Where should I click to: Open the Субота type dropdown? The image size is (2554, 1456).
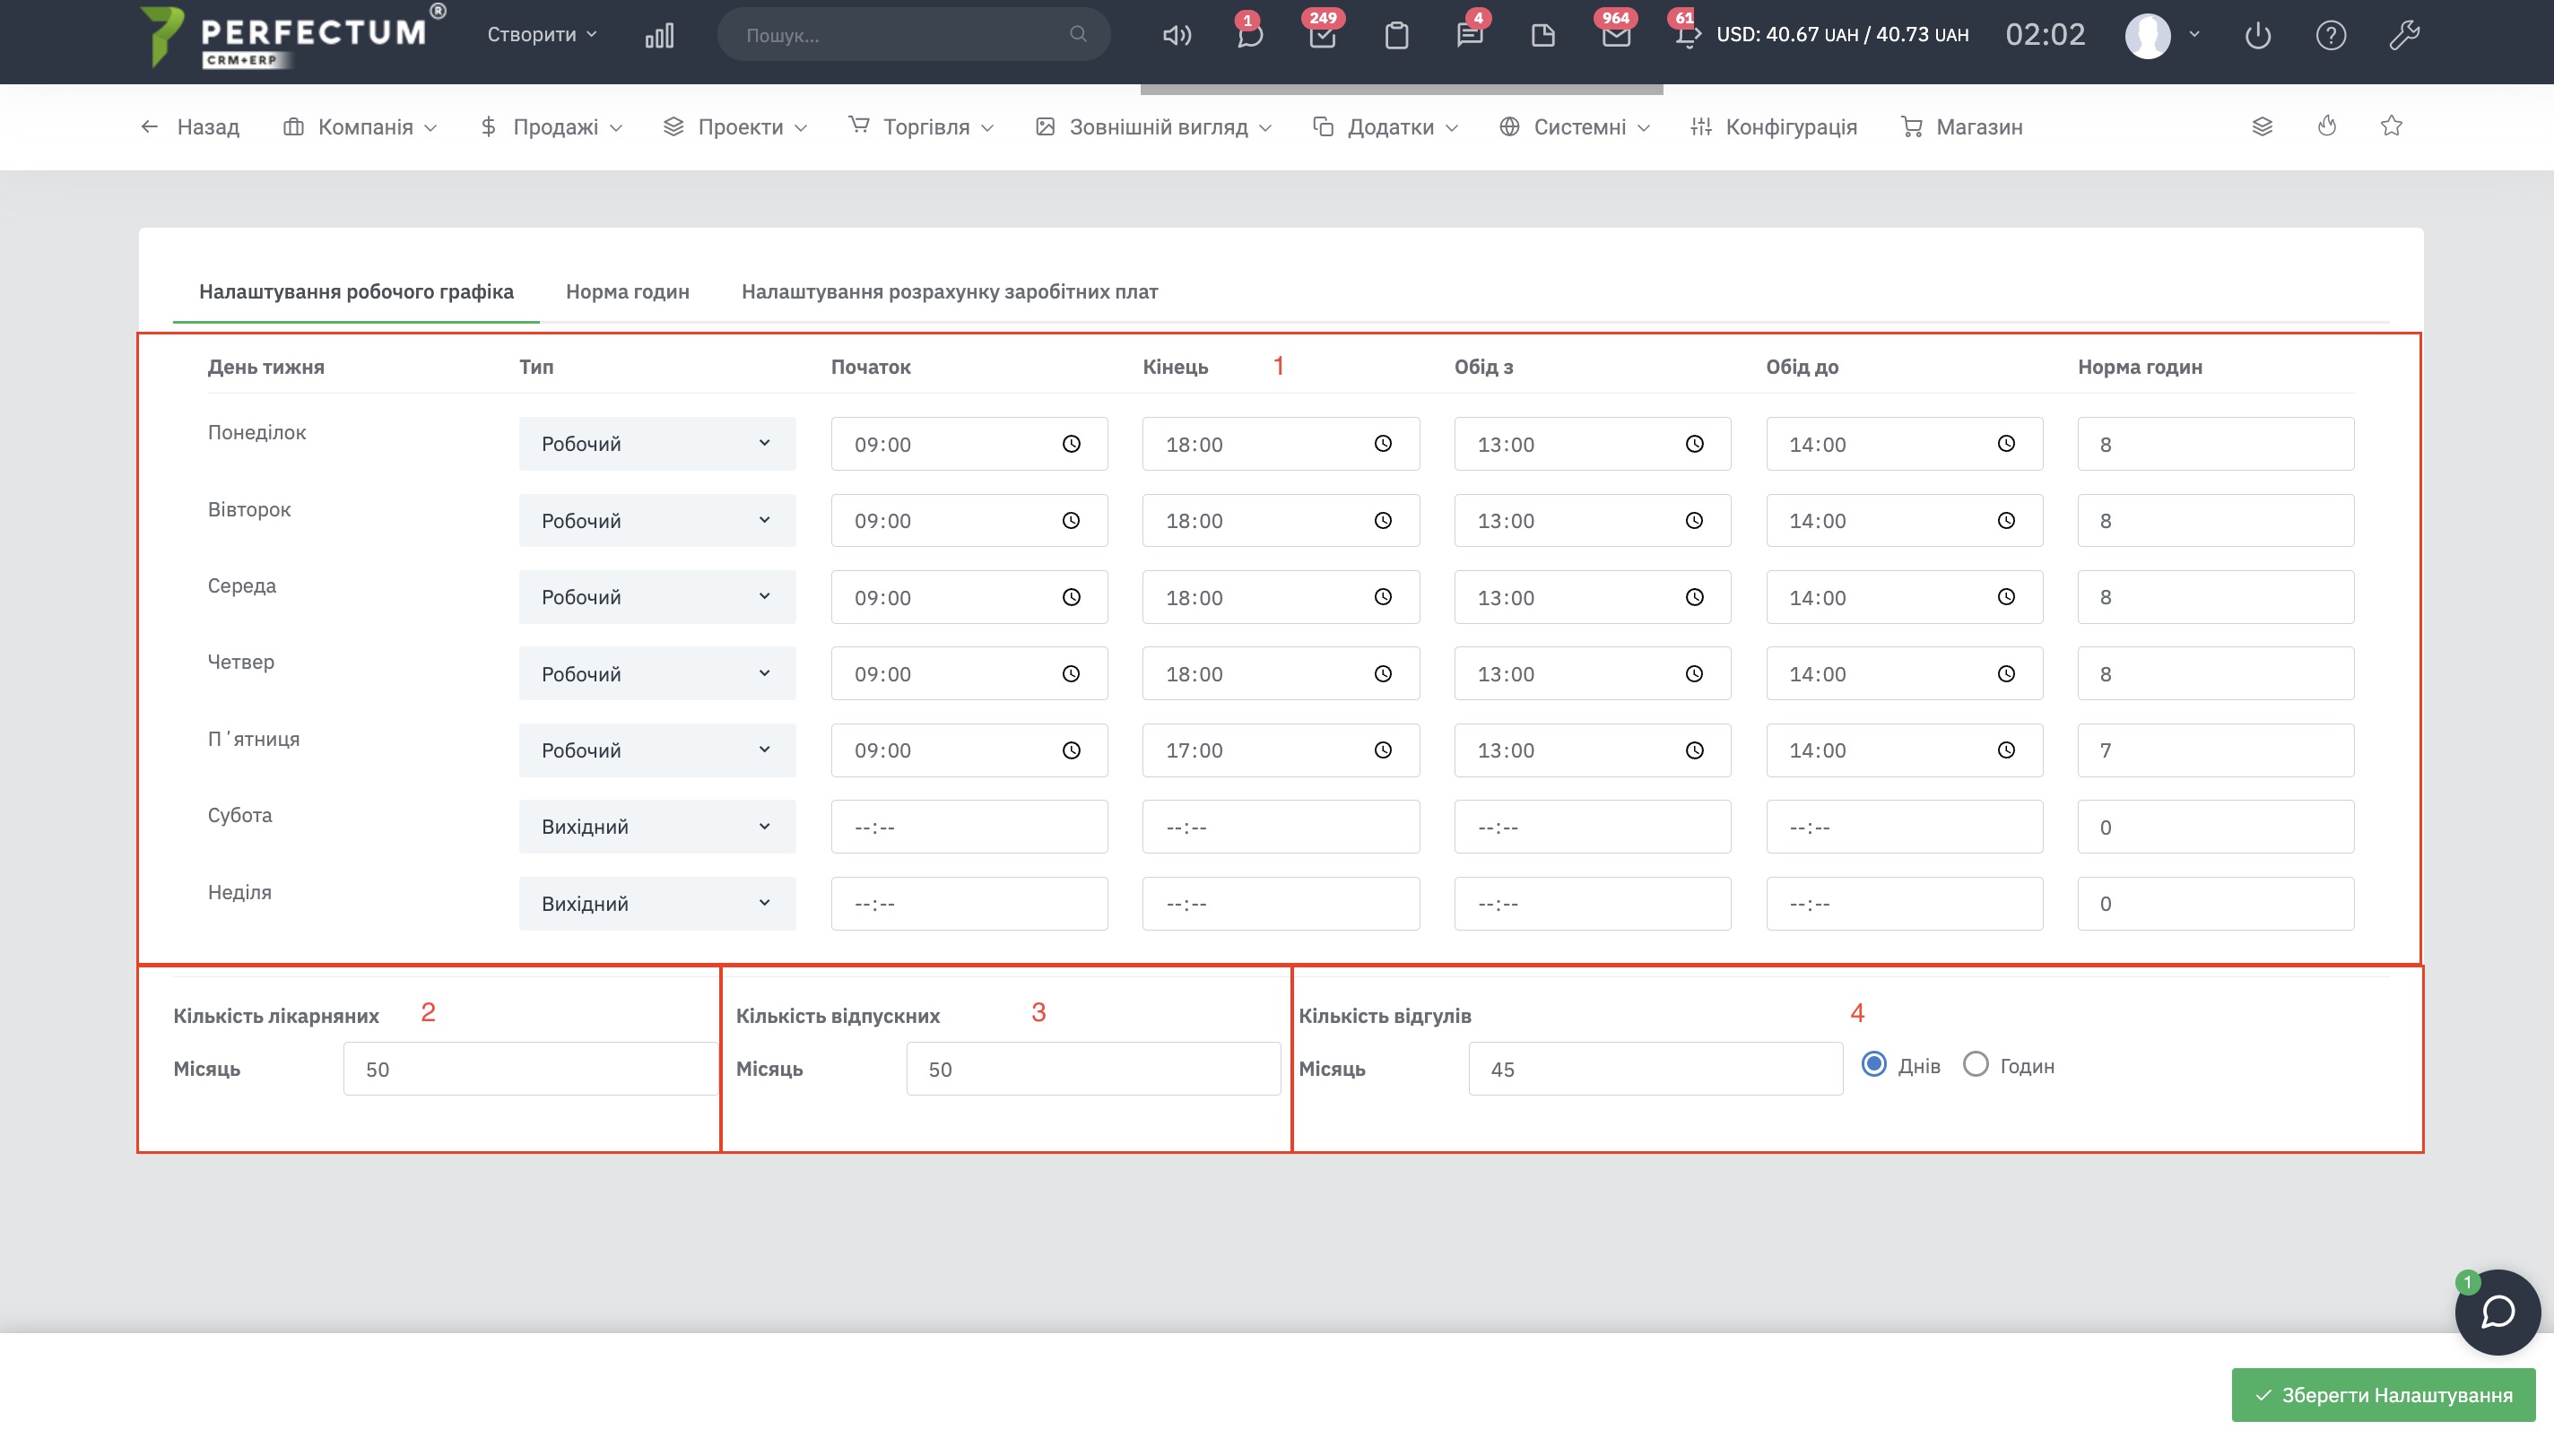pos(657,826)
